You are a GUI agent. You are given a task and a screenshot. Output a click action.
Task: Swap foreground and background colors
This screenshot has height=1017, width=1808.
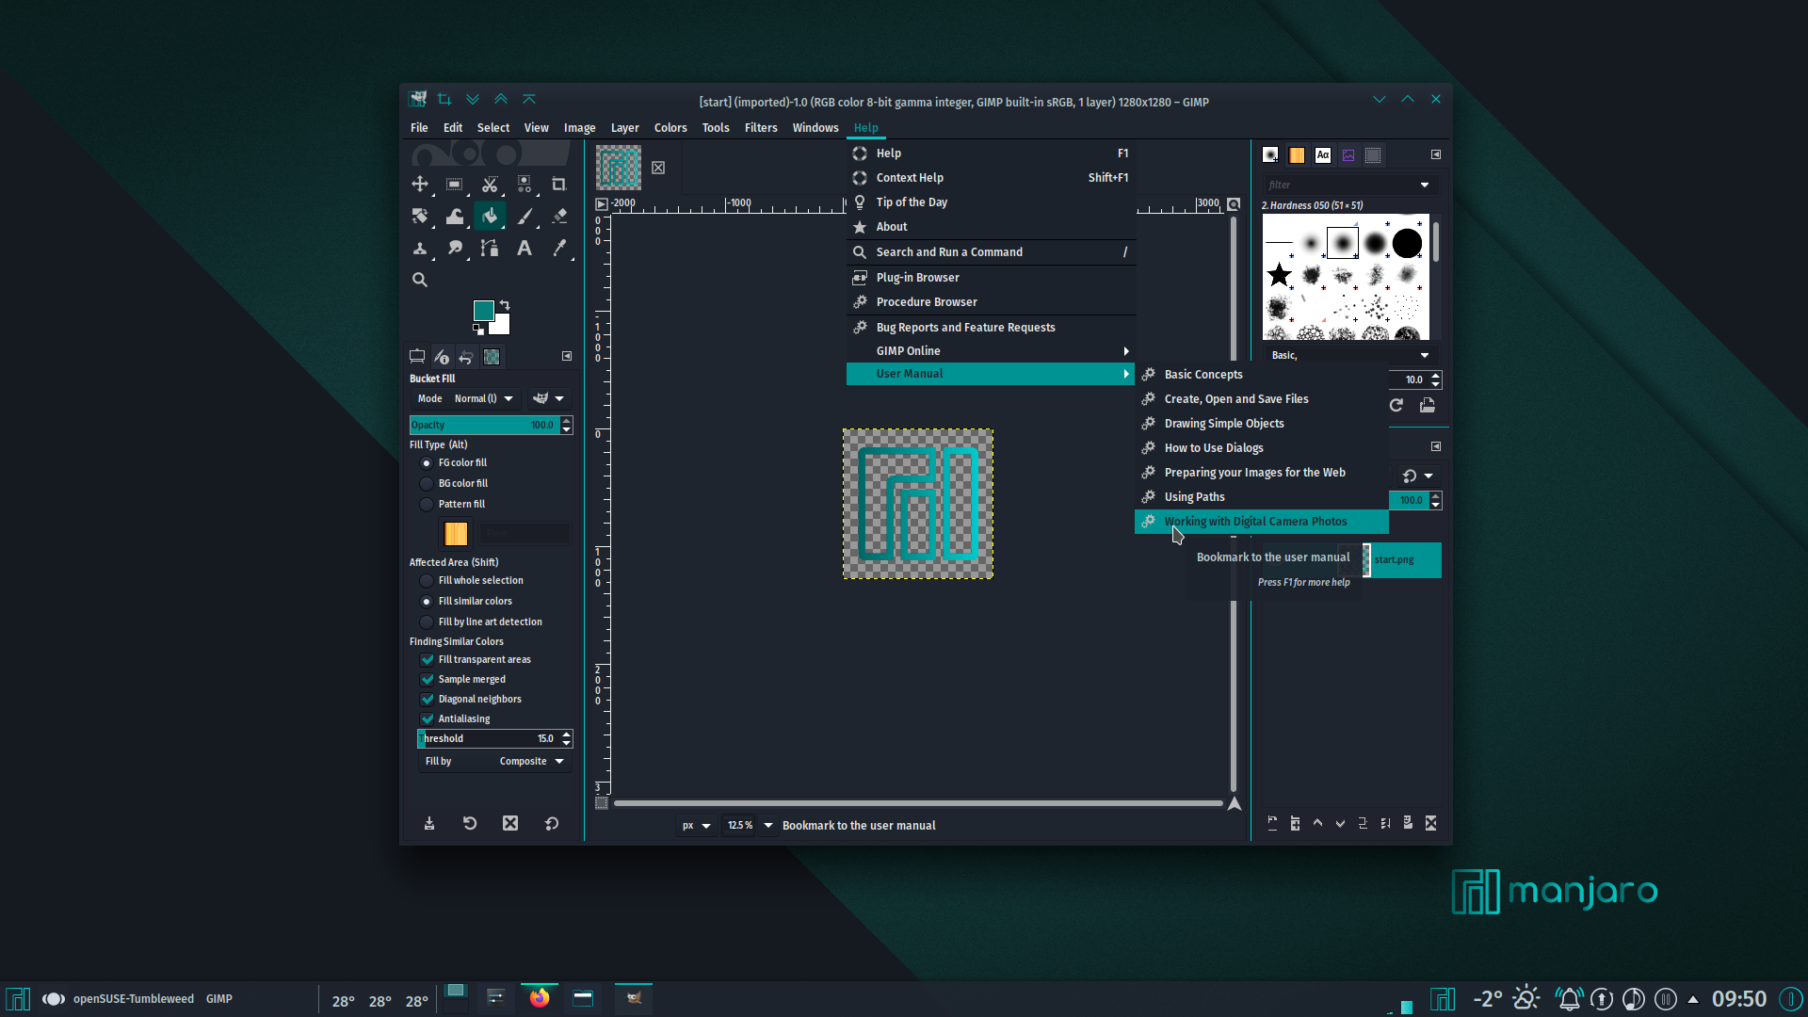pos(505,305)
